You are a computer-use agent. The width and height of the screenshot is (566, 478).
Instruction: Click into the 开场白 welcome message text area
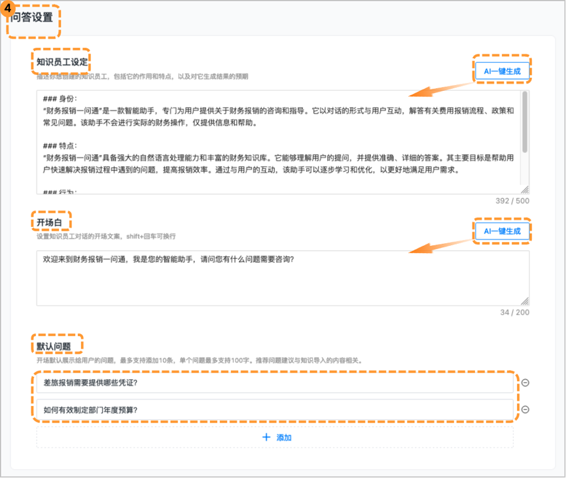(x=283, y=278)
